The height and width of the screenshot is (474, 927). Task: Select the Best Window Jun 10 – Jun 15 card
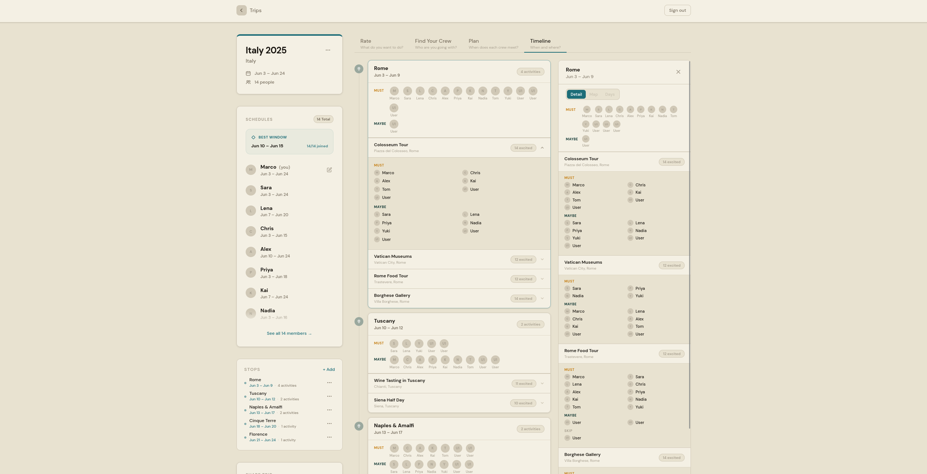pyautogui.click(x=289, y=142)
